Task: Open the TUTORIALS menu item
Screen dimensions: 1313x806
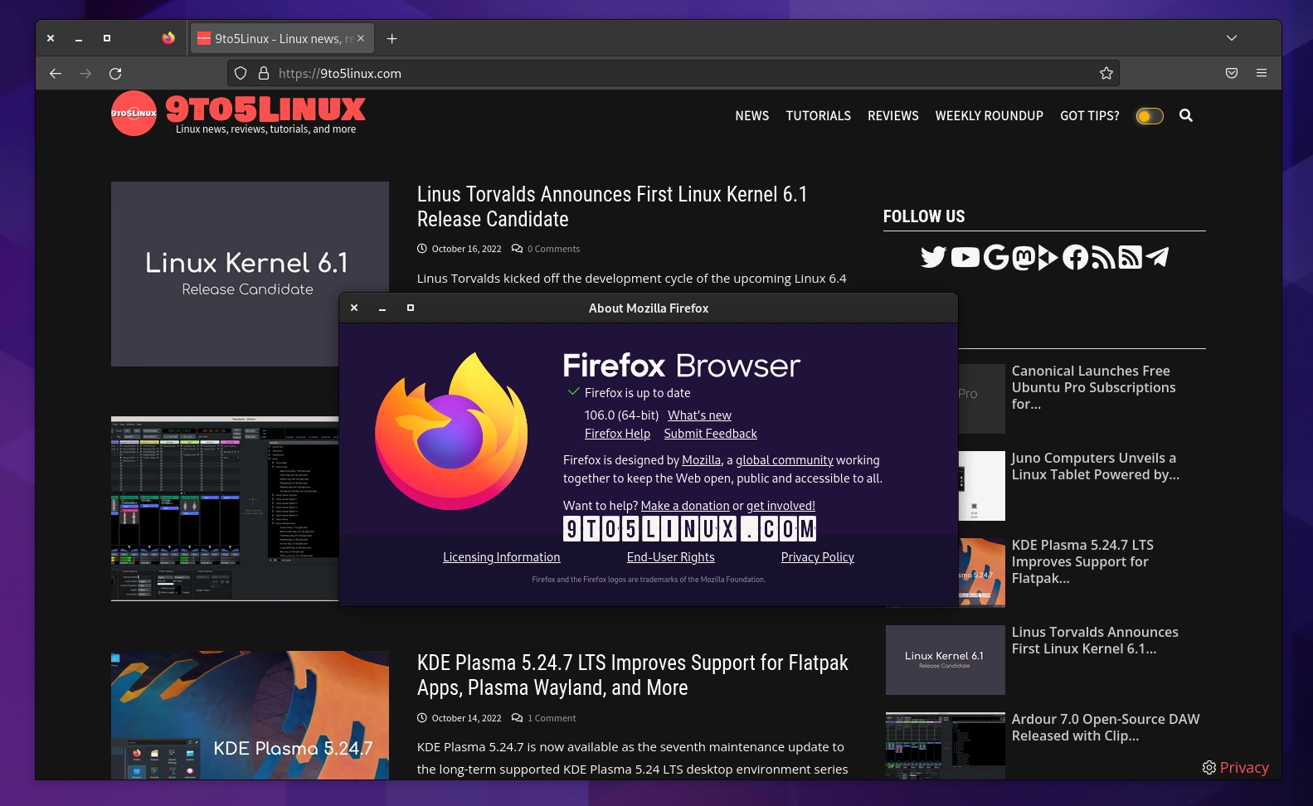Action: [x=819, y=116]
